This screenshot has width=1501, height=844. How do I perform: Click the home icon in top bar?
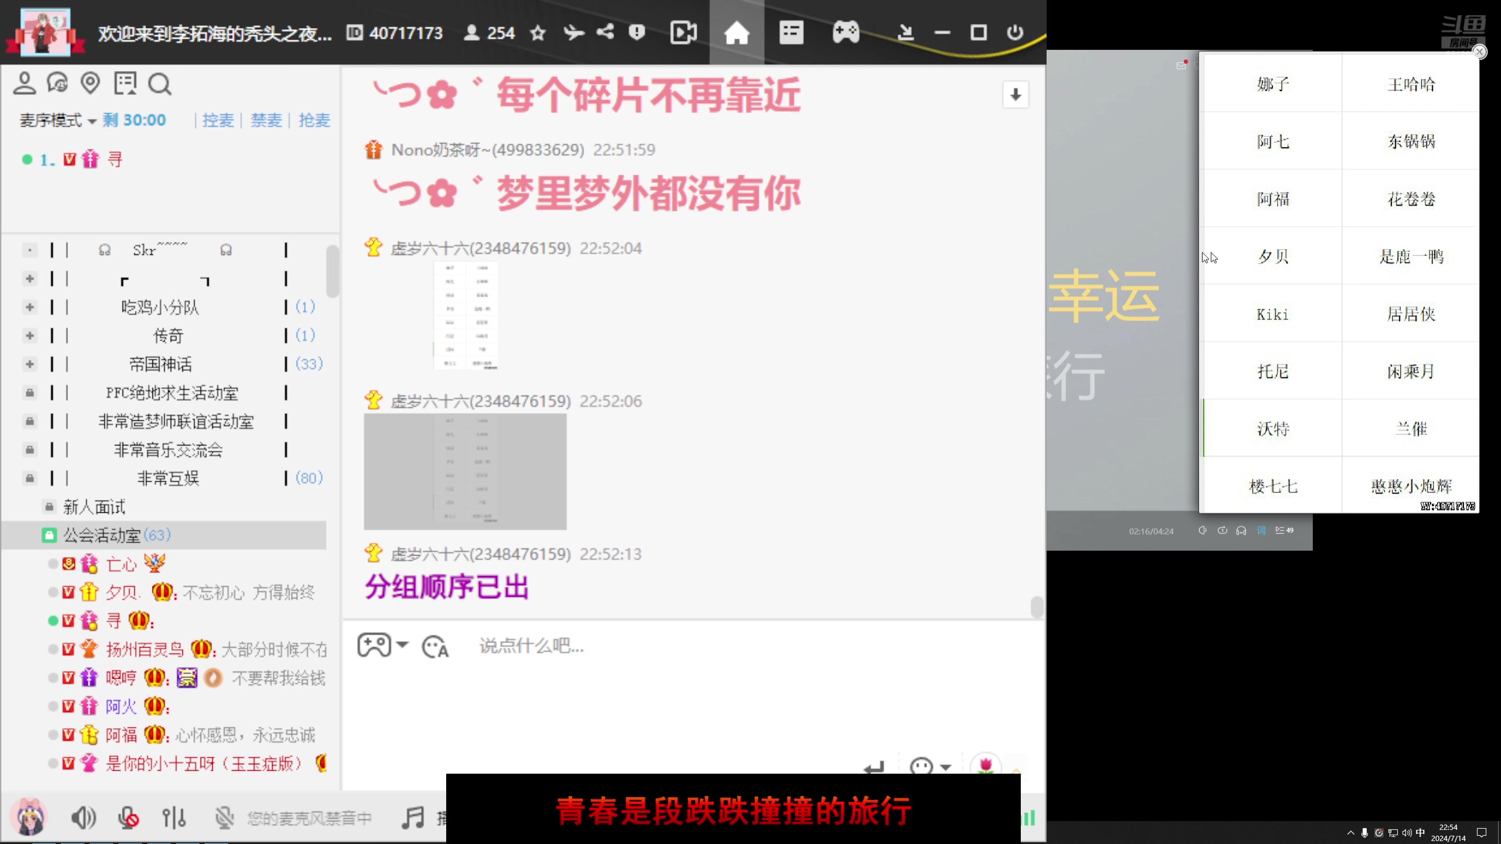[736, 33]
